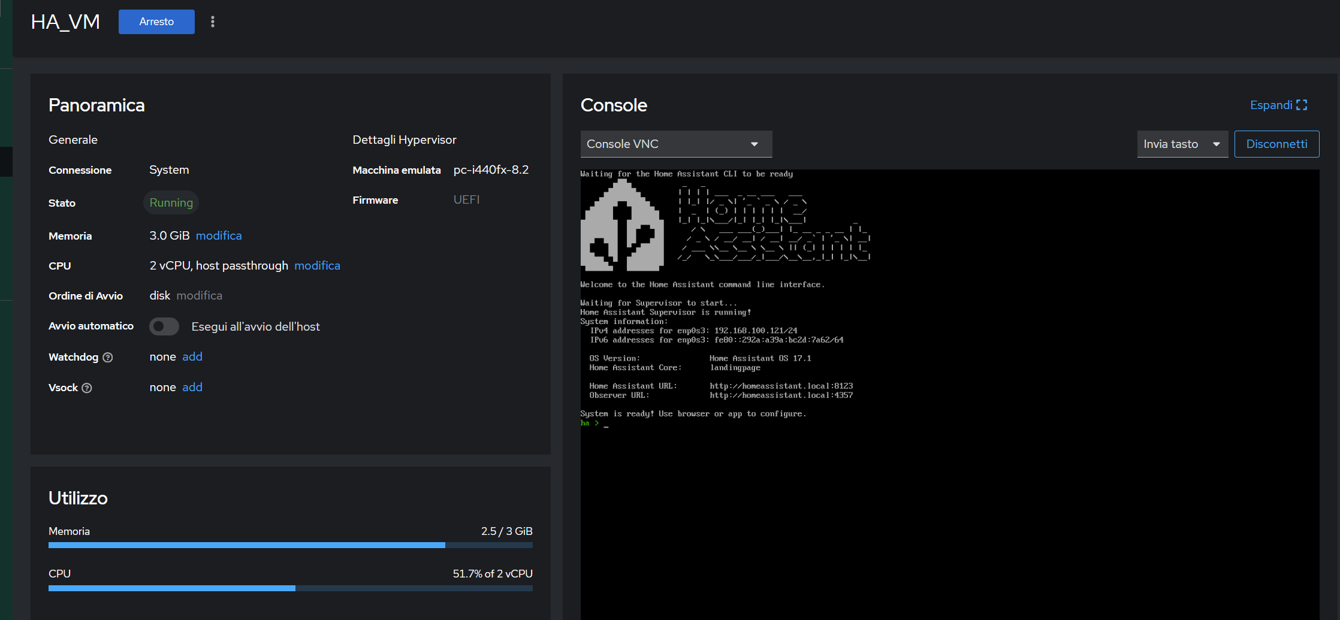Click the Espandi link text
Image resolution: width=1340 pixels, height=620 pixels.
click(x=1270, y=105)
